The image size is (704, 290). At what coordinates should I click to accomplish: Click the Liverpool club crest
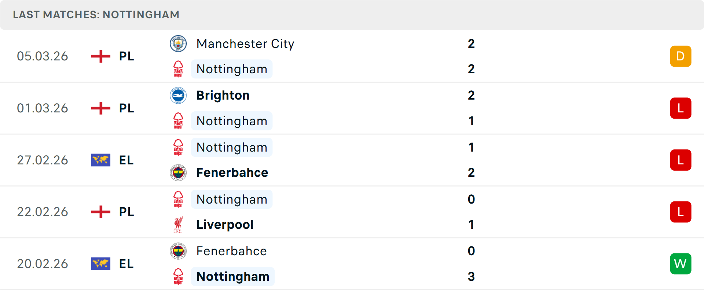coord(178,225)
